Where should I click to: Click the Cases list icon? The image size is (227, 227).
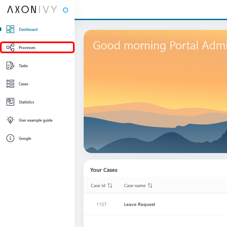click(x=10, y=84)
